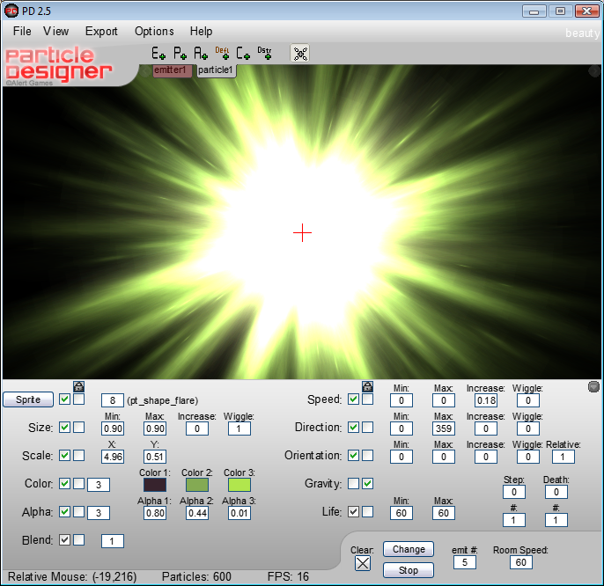Add a deflector using the Defl+ icon

(x=222, y=53)
